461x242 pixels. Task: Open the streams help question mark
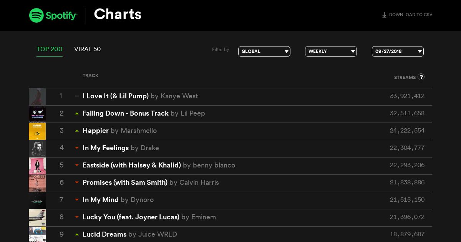[421, 77]
